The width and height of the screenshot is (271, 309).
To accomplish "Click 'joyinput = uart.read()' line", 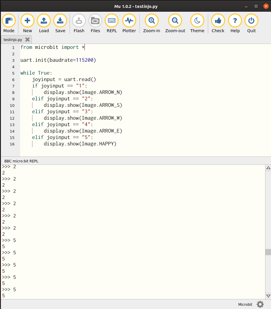I will tap(64, 79).
